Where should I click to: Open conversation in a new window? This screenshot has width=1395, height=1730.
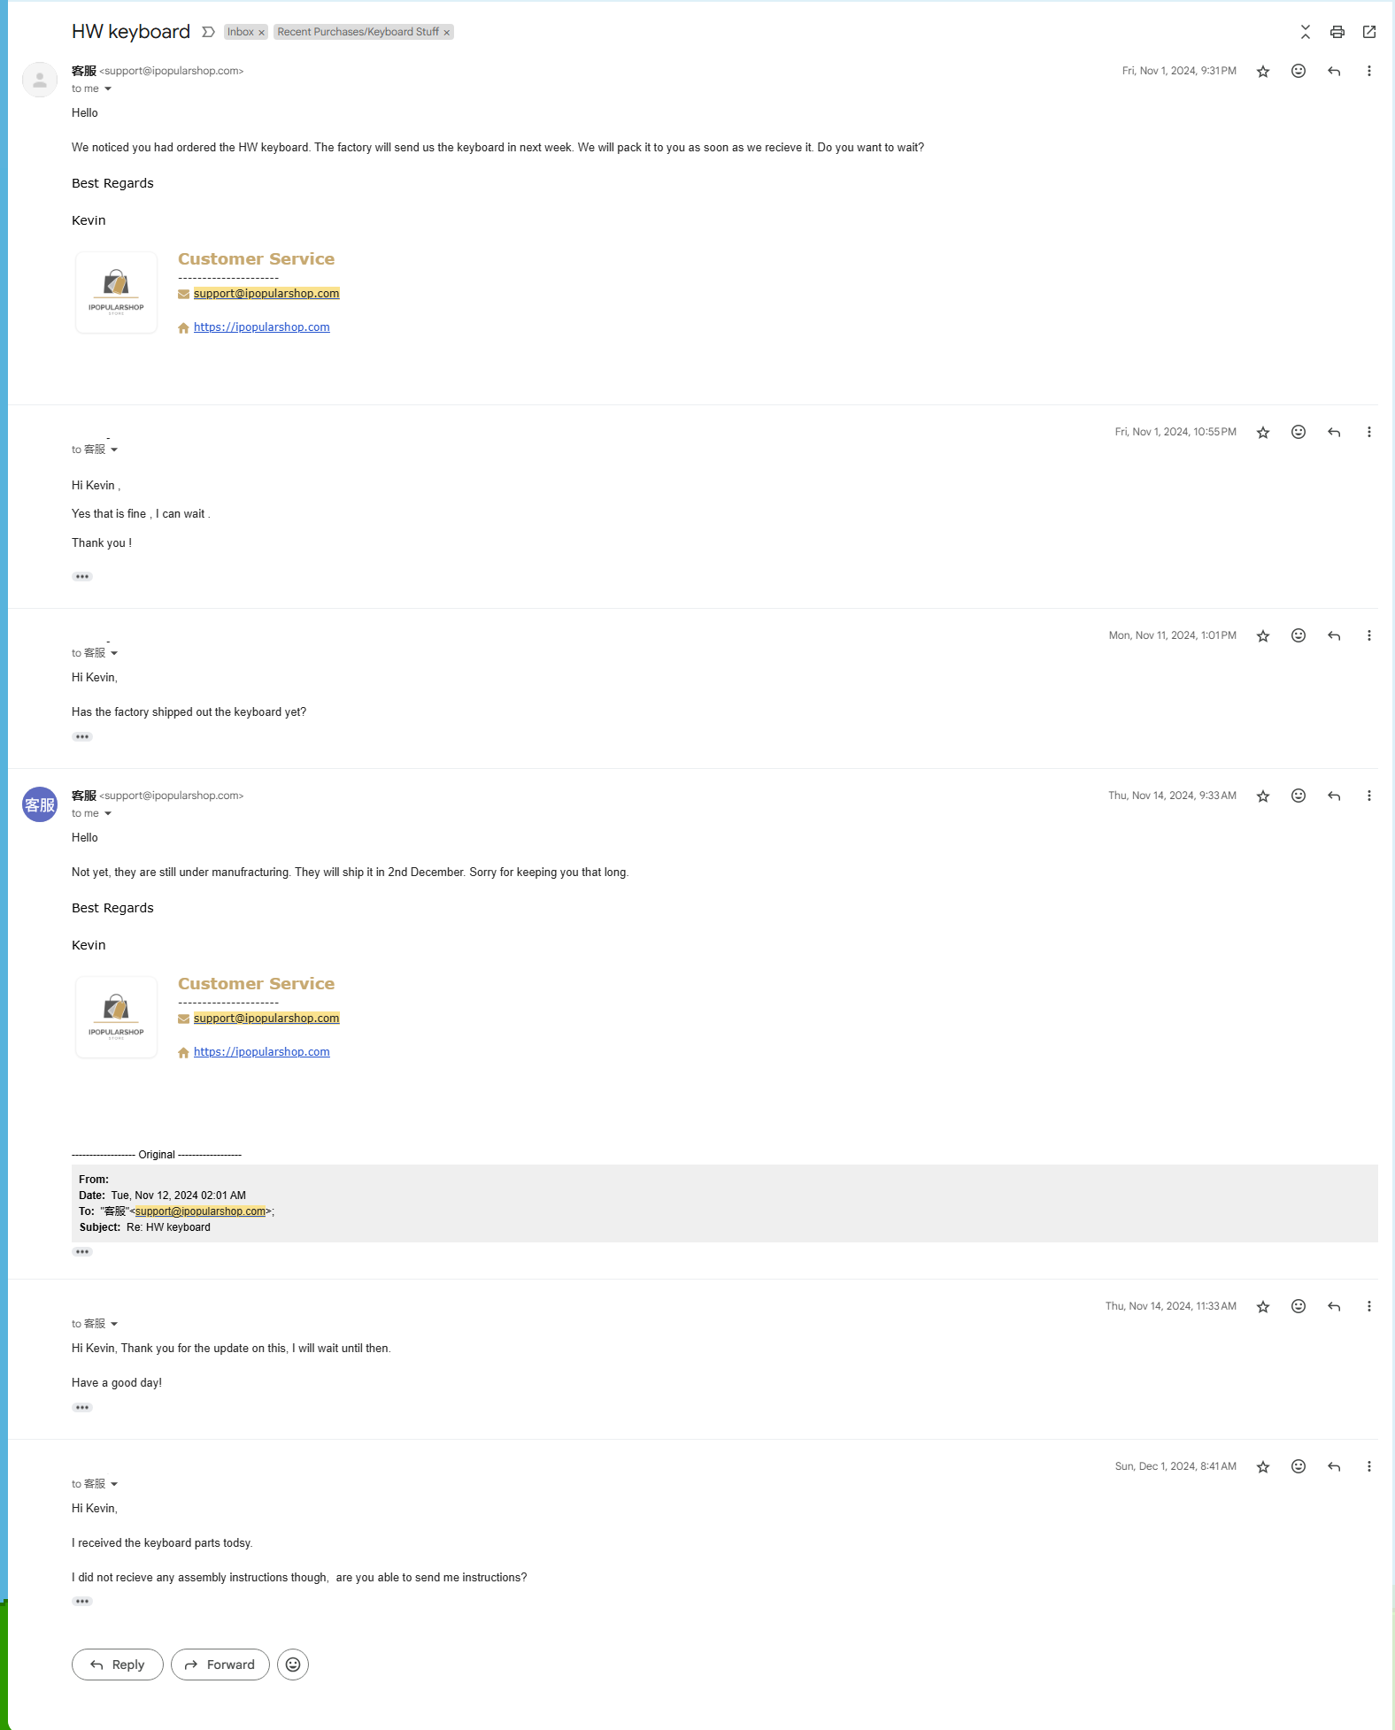click(x=1368, y=32)
